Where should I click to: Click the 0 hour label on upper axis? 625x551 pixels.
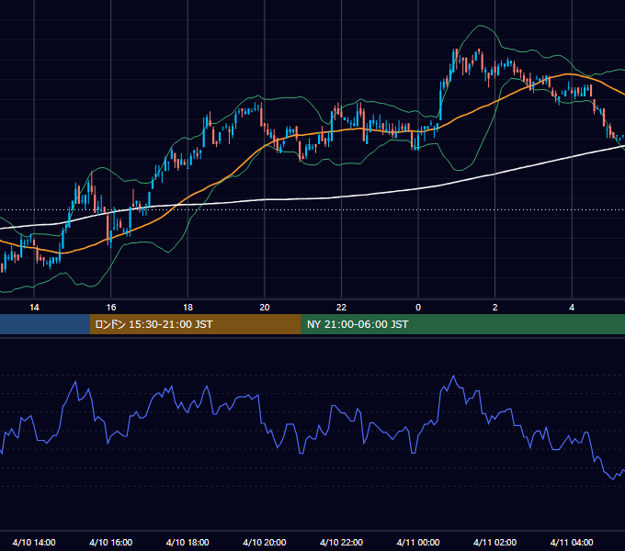(x=418, y=308)
